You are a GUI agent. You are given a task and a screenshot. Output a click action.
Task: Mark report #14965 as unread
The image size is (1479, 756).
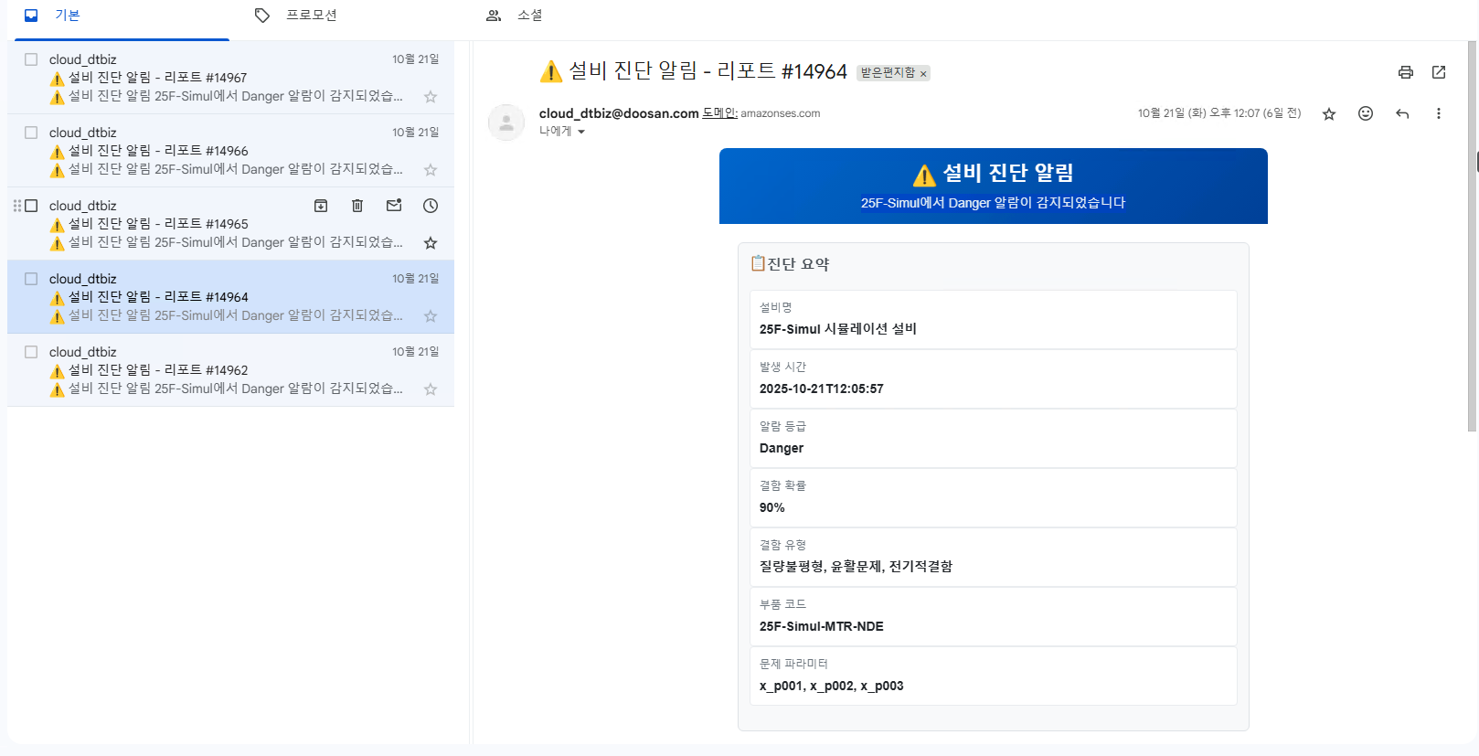(x=394, y=206)
